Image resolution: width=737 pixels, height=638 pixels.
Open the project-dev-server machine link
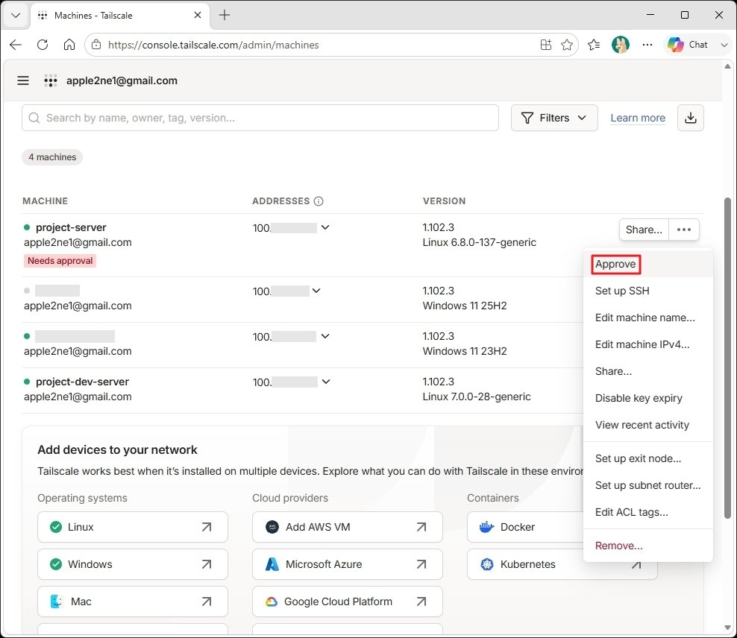(x=82, y=382)
